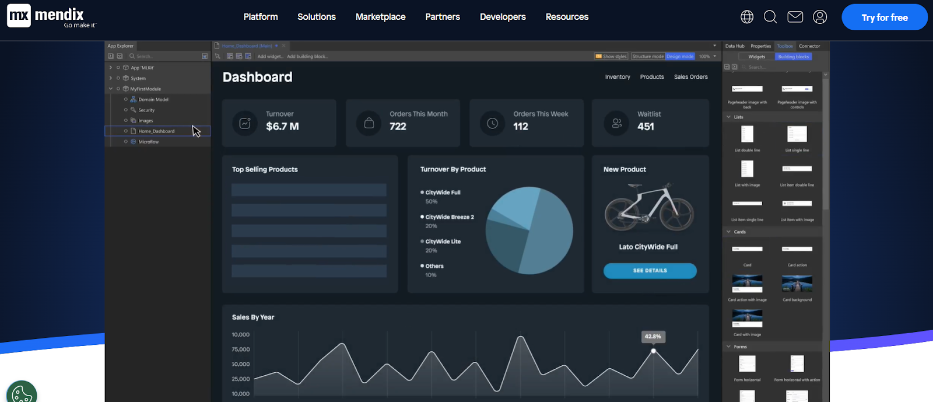The height and width of the screenshot is (402, 933).
Task: Toggle Show styles
Action: [x=611, y=57]
